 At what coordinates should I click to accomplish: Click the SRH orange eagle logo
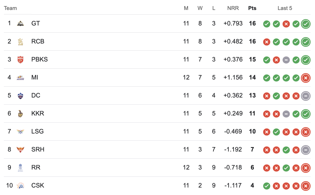point(20,150)
